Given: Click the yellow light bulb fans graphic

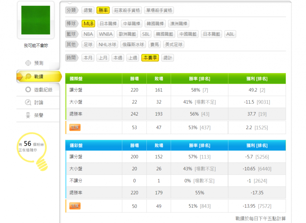Looking at the screenshot, I should click(x=32, y=151).
